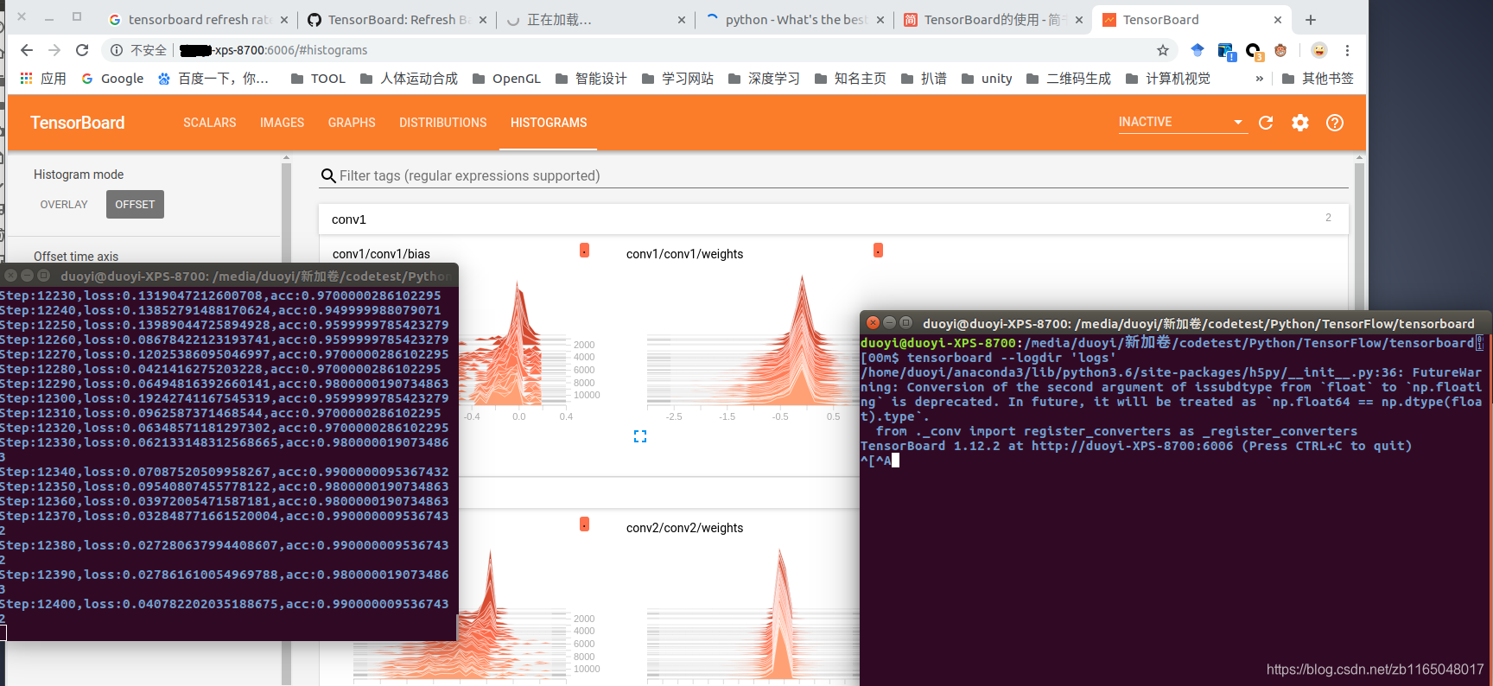
Task: Click the site info 'not secure' icon
Action: coord(117,50)
